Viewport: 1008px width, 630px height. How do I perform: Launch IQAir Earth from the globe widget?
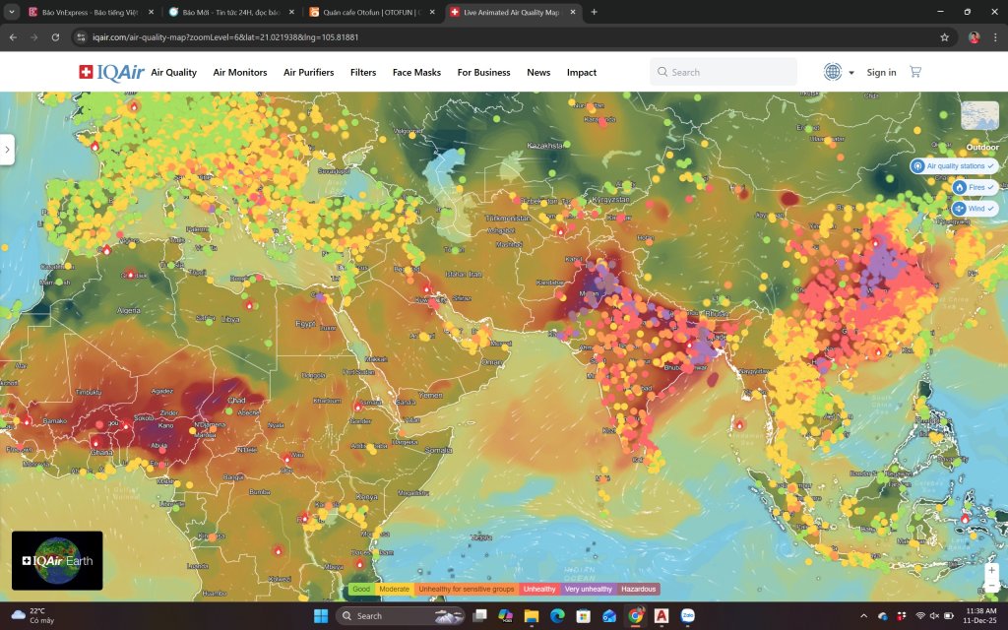(57, 559)
